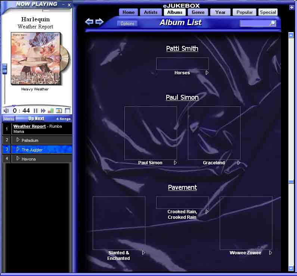Image resolution: width=297 pixels, height=276 pixels.
Task: Click the album list scrollbar thumb
Action: pyautogui.click(x=291, y=182)
